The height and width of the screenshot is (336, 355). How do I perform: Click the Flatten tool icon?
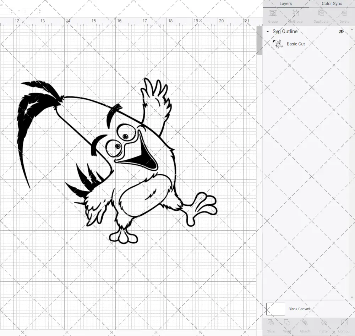(x=324, y=323)
